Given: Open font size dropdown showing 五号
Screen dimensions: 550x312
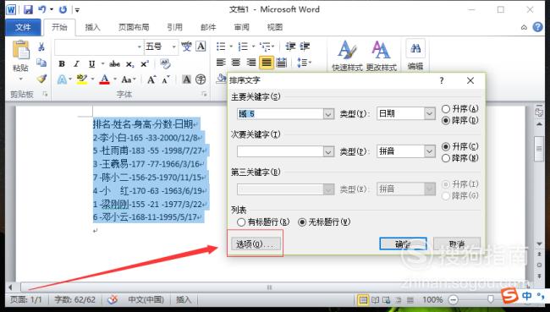Looking at the screenshot, I should 173,47.
